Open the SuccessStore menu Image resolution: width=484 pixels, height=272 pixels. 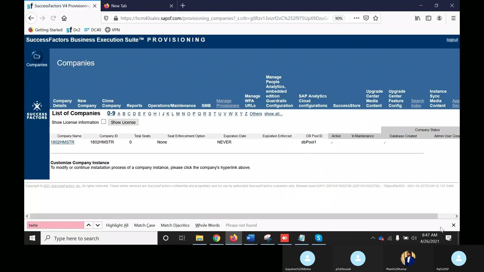[347, 106]
